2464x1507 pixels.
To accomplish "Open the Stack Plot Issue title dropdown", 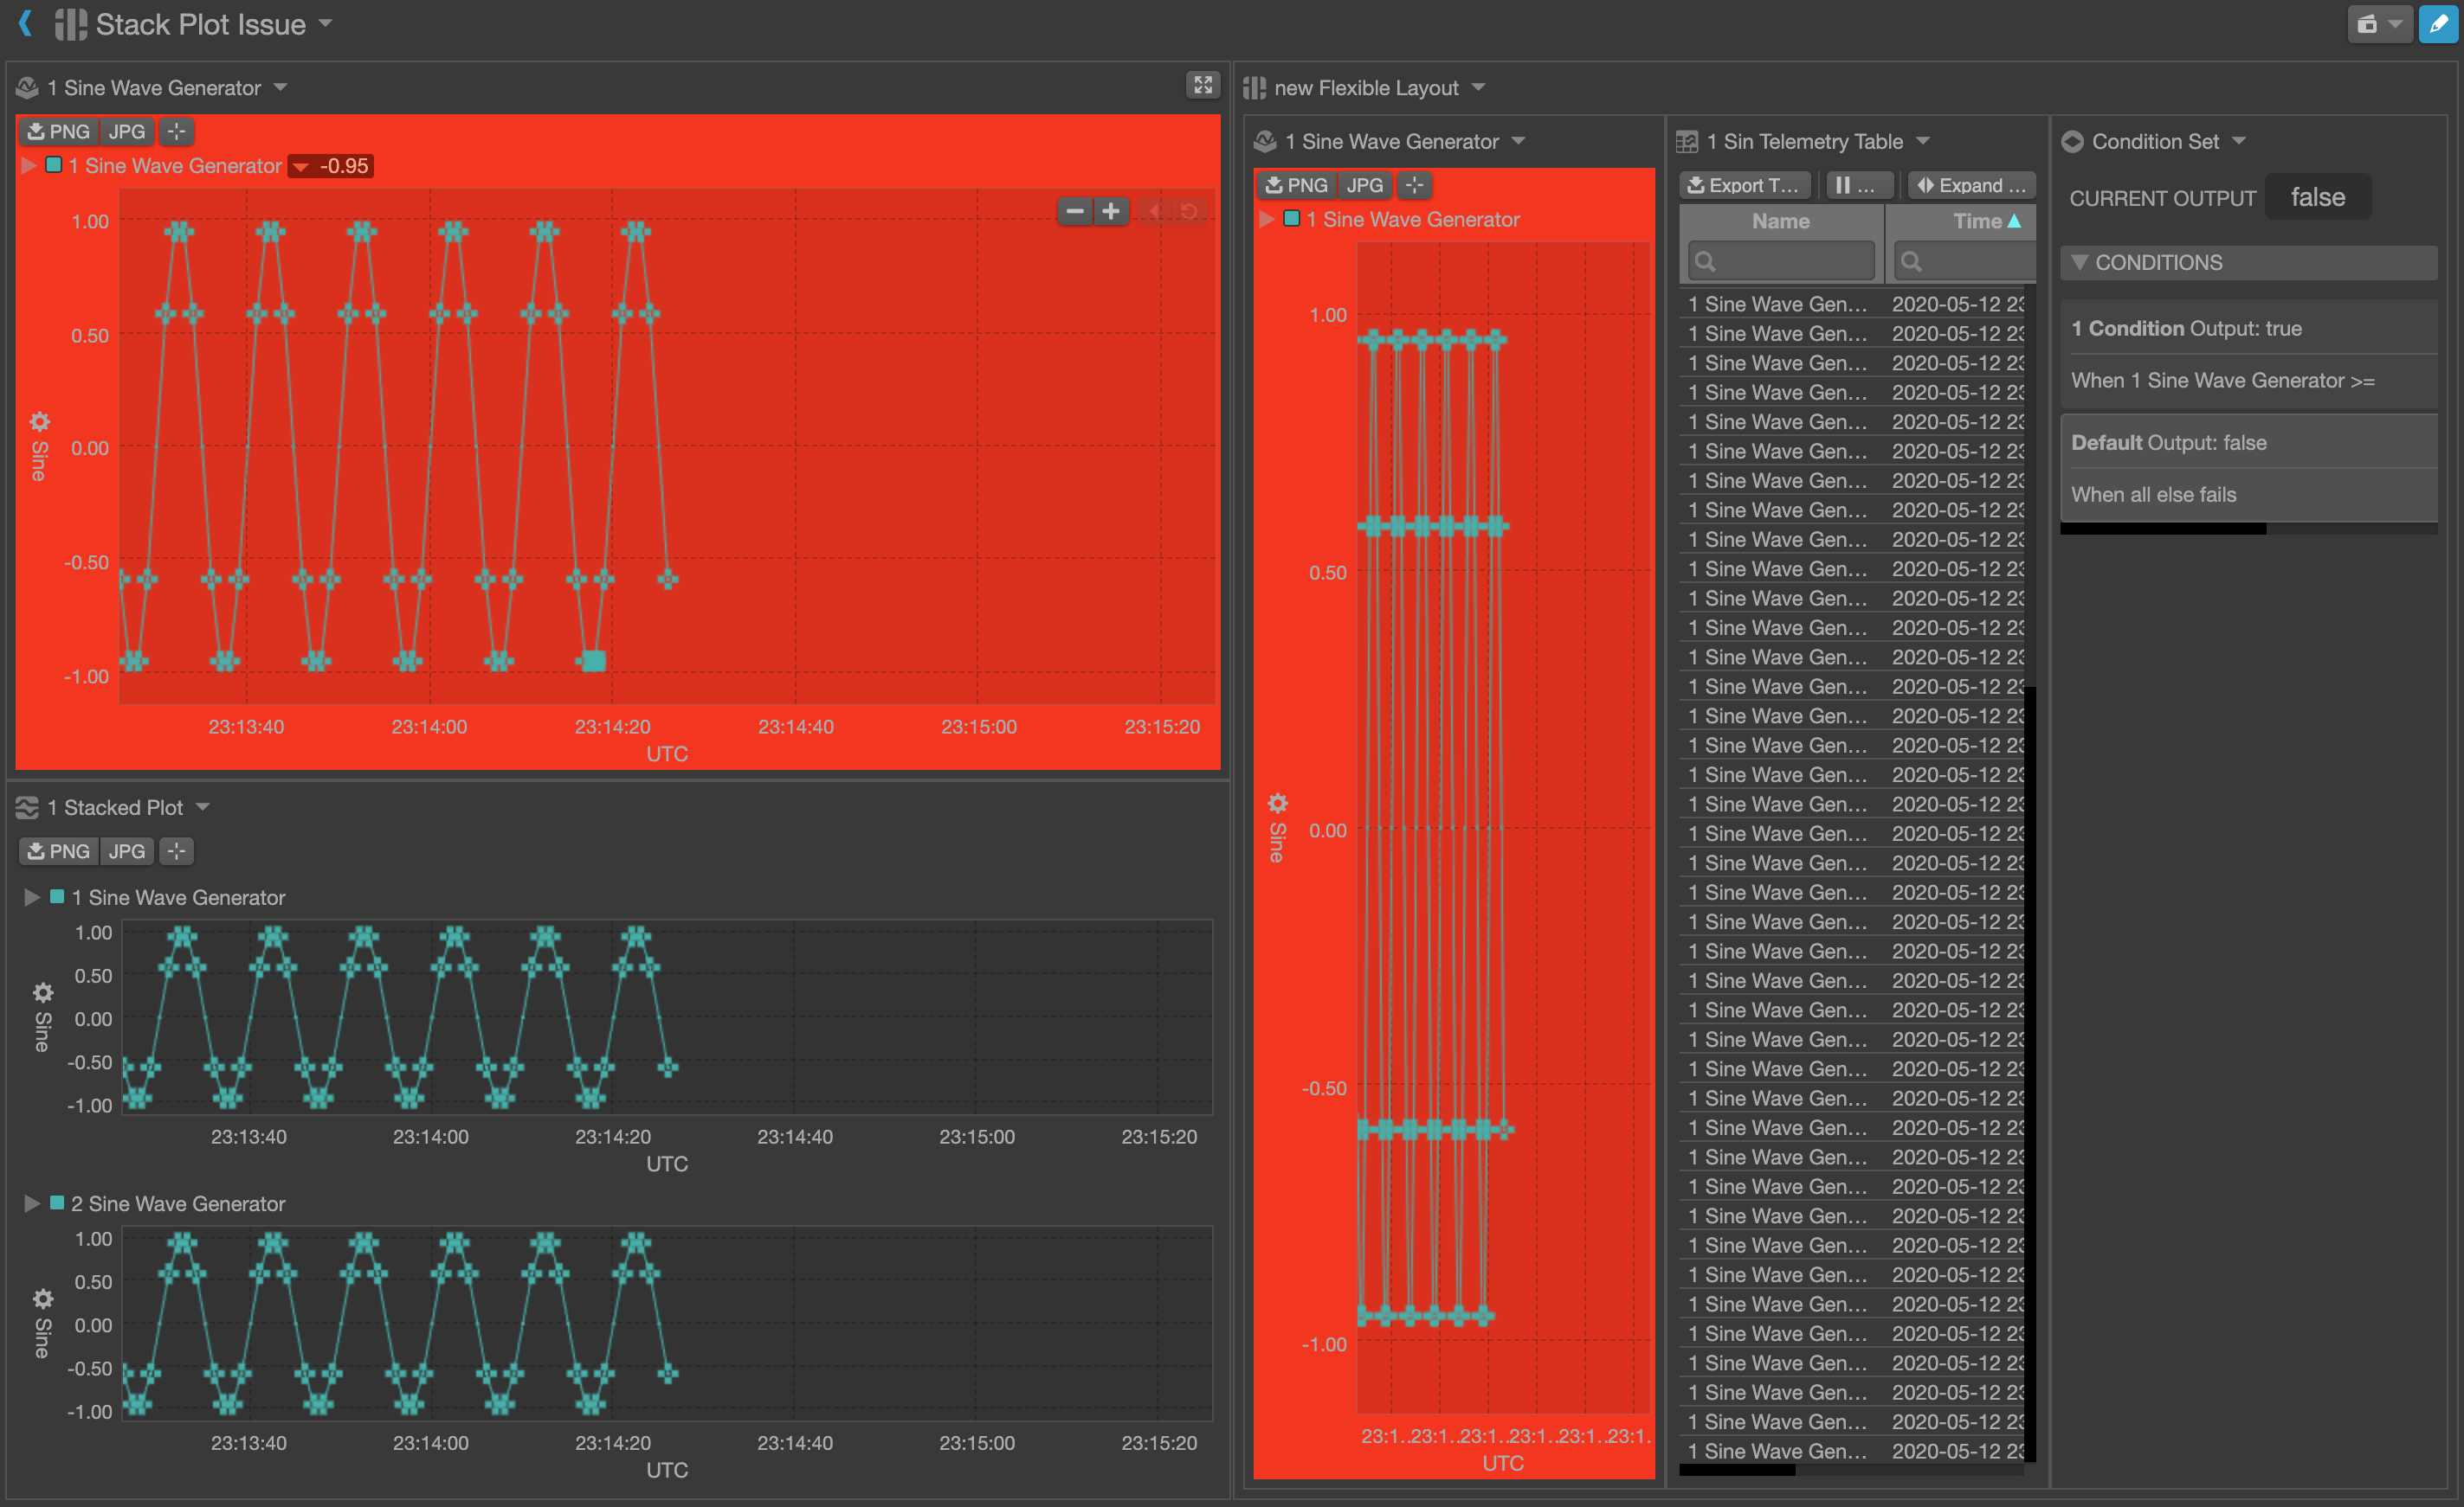I will click(325, 24).
